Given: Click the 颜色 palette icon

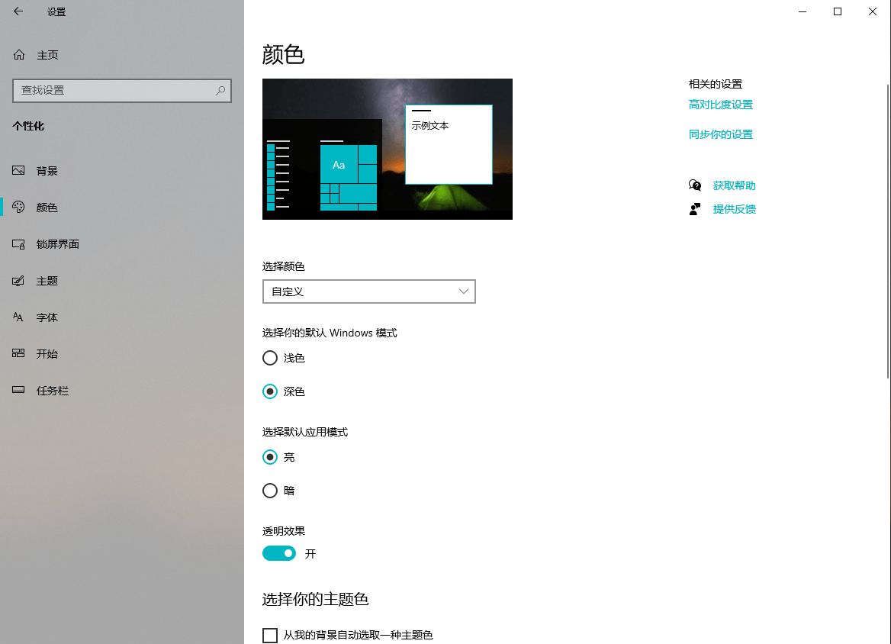Looking at the screenshot, I should [x=18, y=207].
